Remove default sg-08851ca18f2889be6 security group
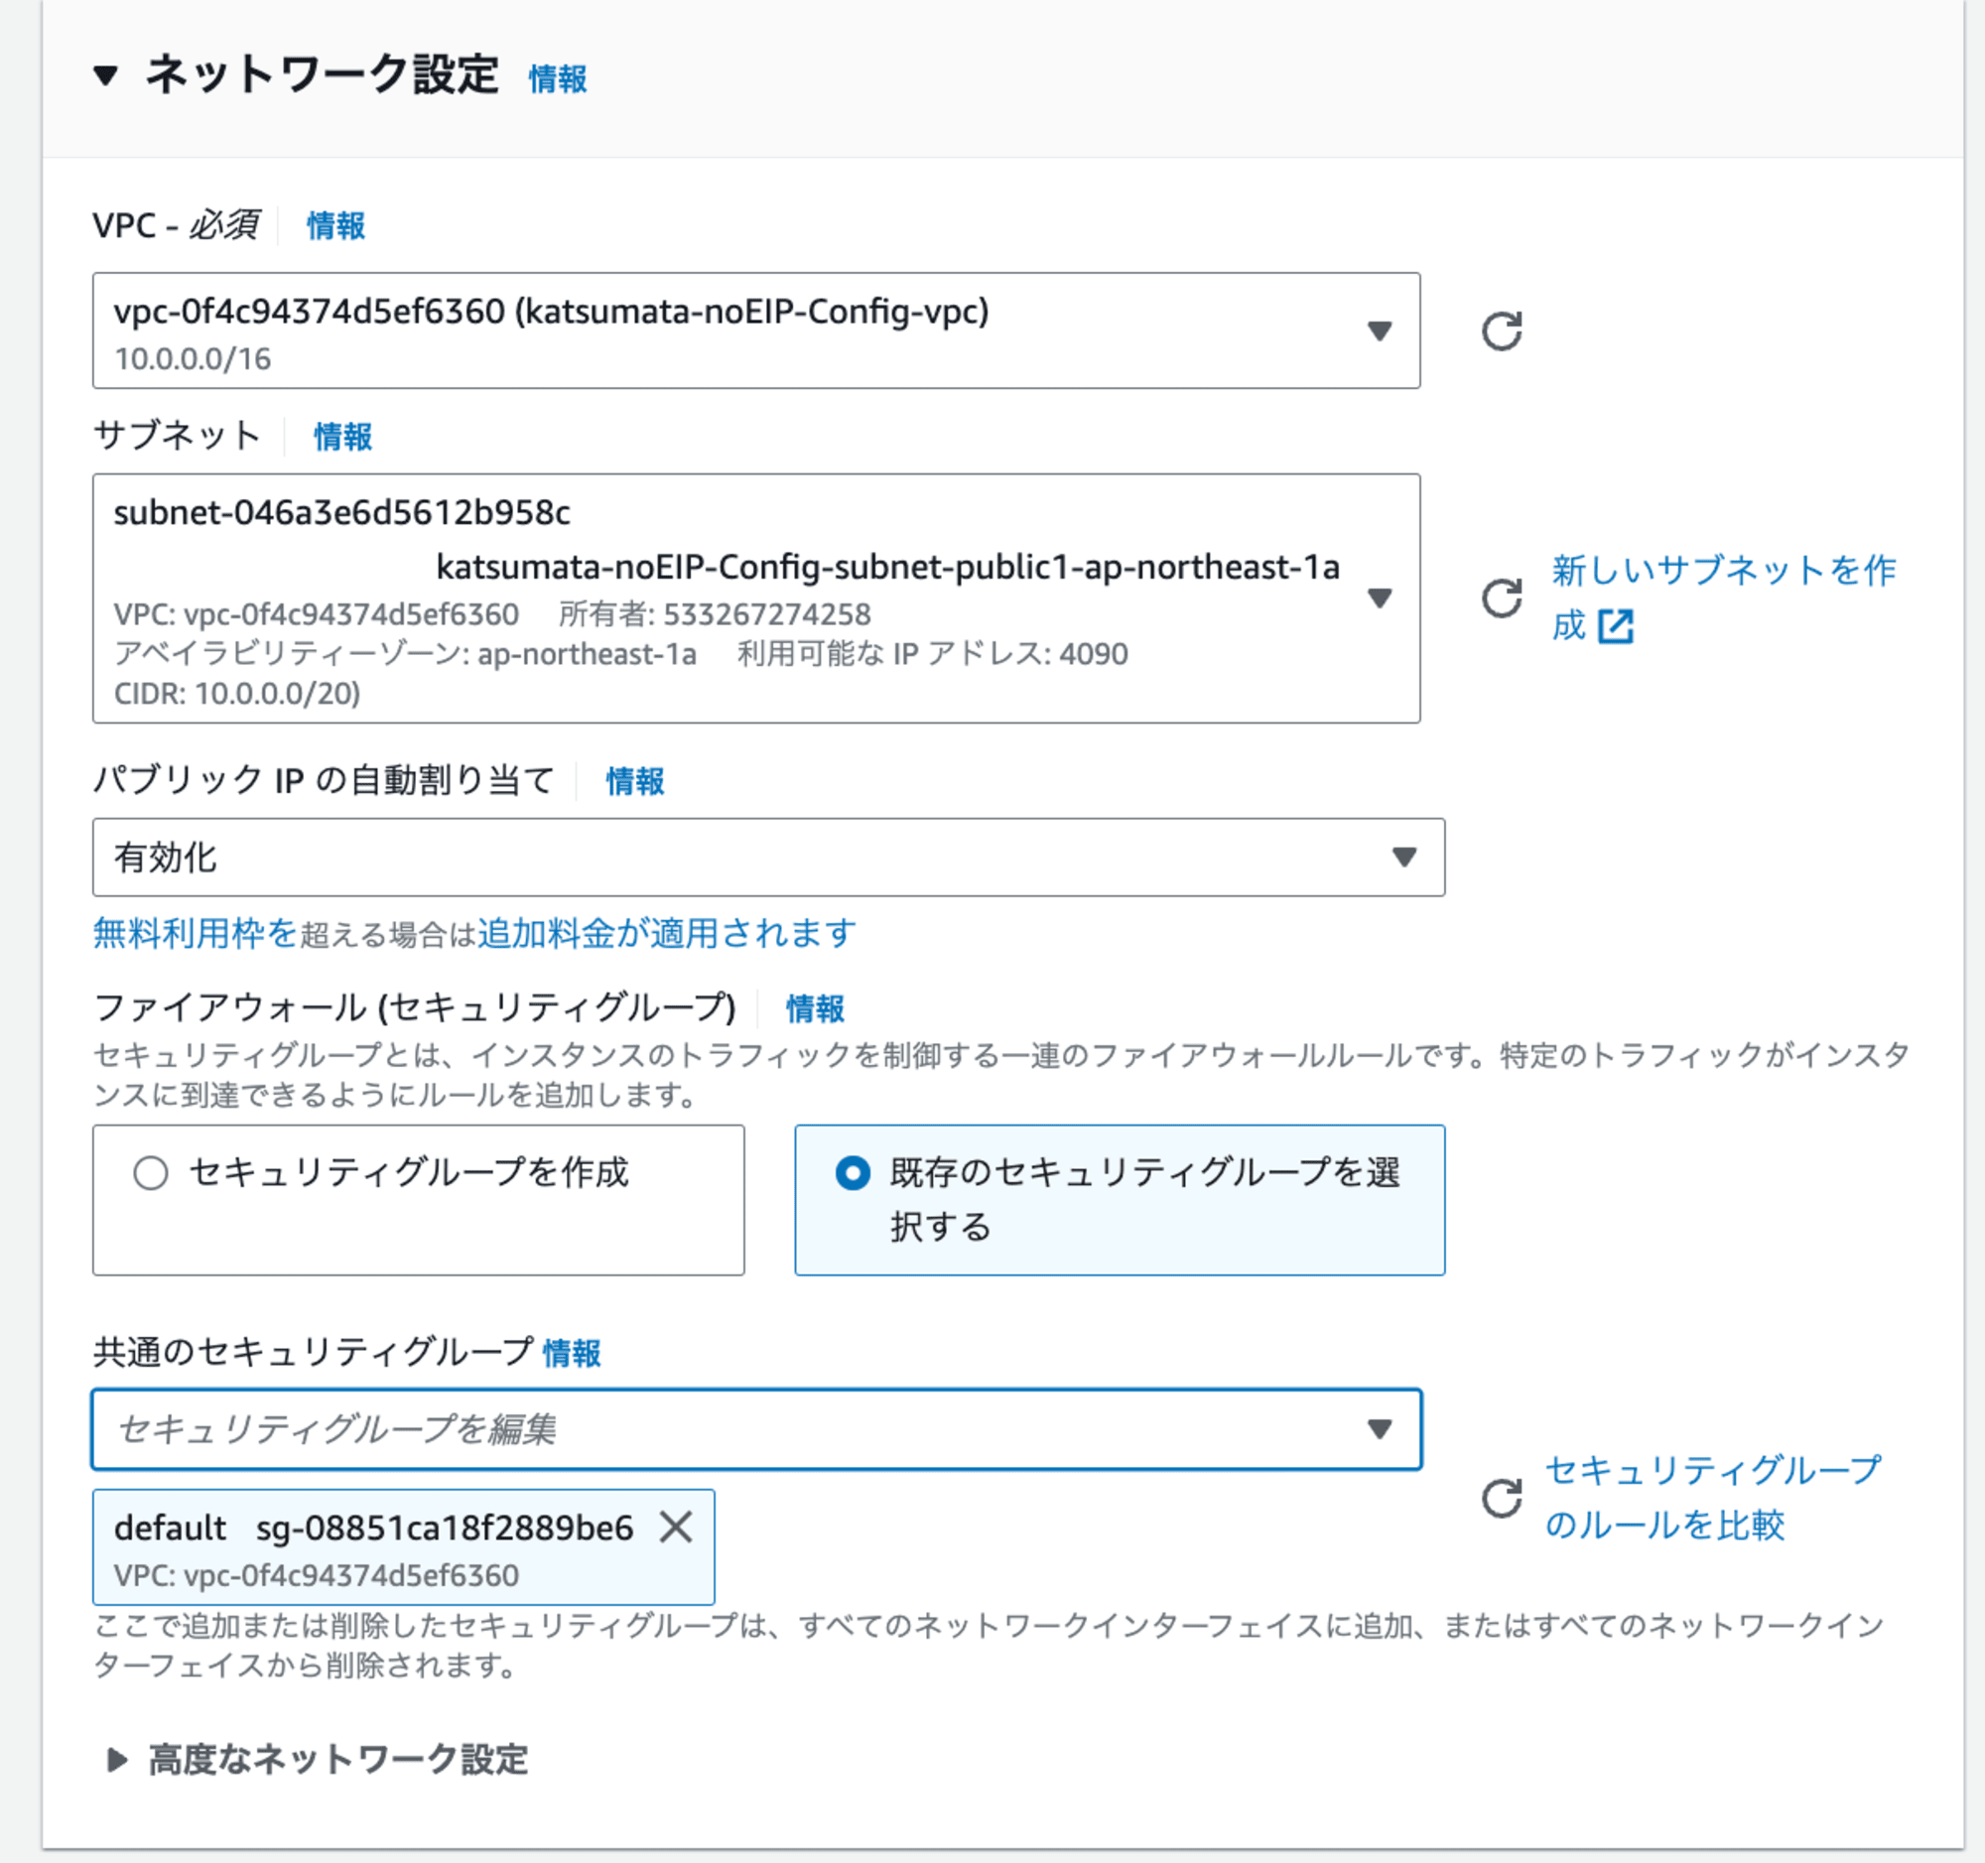 click(676, 1527)
